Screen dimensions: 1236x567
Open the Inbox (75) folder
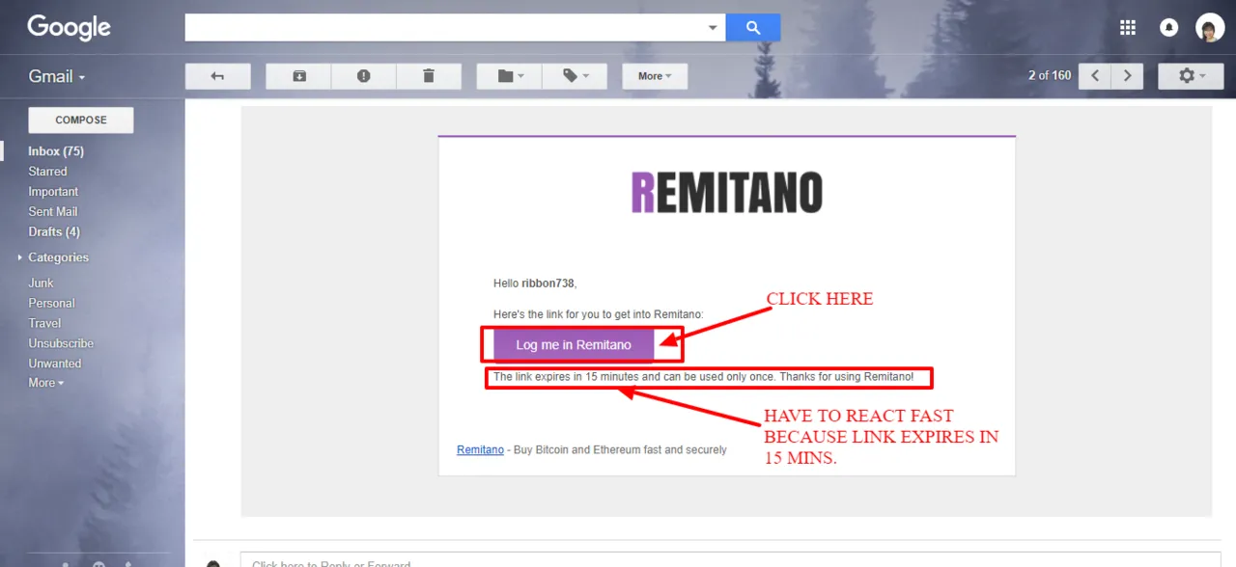point(56,151)
